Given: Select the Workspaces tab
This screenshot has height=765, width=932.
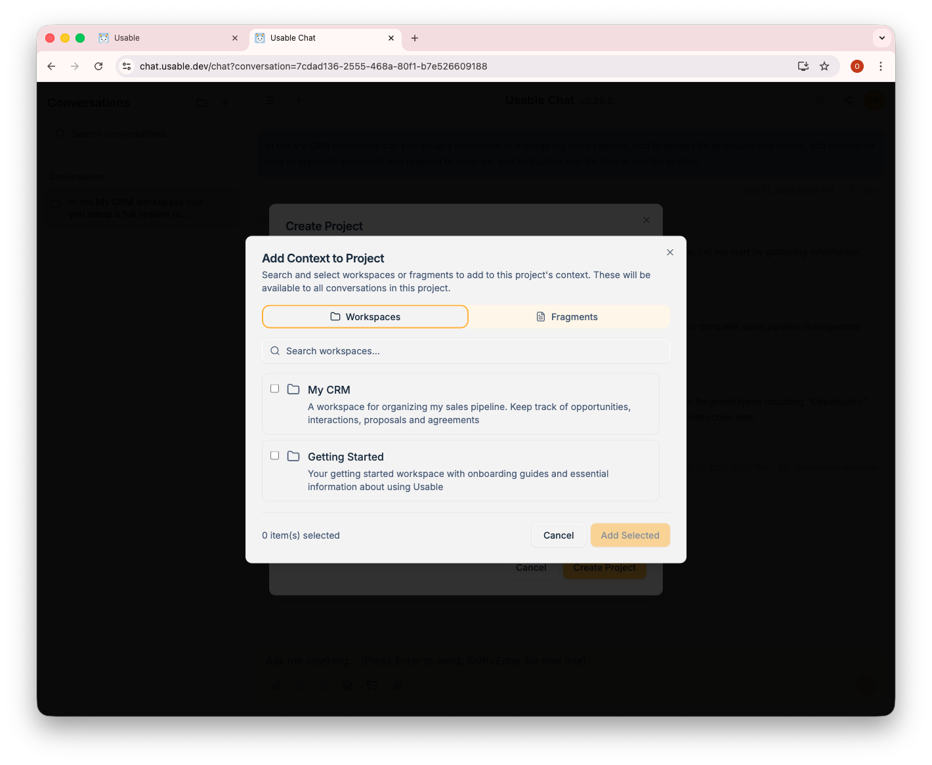Looking at the screenshot, I should pyautogui.click(x=365, y=316).
